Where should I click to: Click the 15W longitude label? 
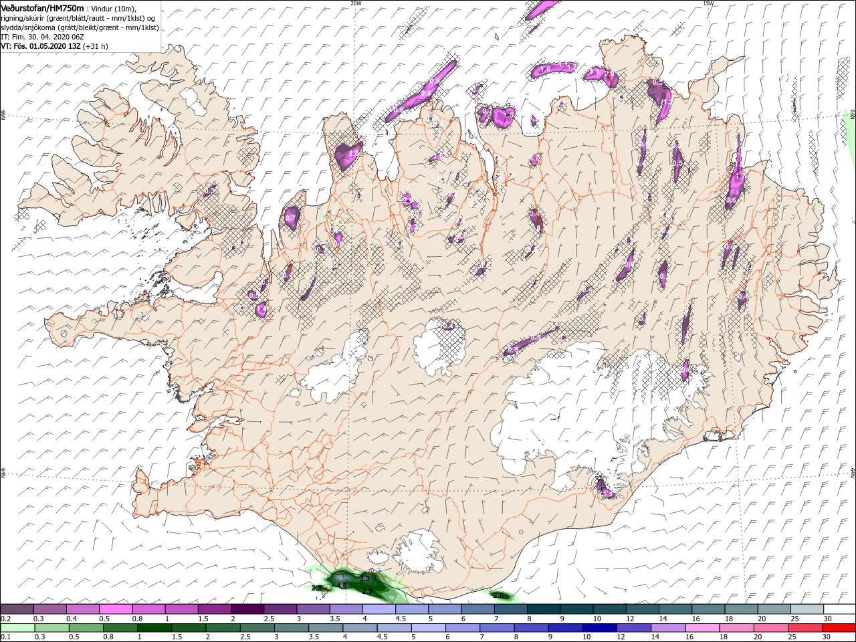click(x=708, y=3)
